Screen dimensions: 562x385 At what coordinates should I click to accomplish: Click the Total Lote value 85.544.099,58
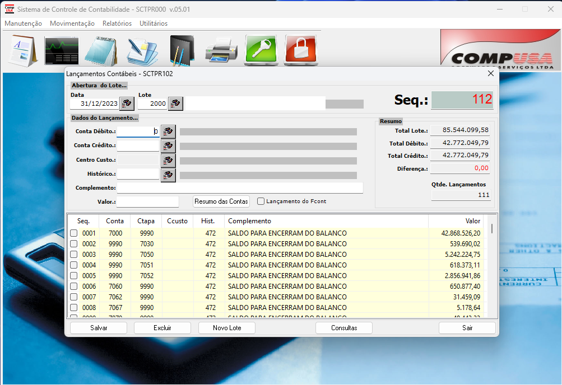460,130
